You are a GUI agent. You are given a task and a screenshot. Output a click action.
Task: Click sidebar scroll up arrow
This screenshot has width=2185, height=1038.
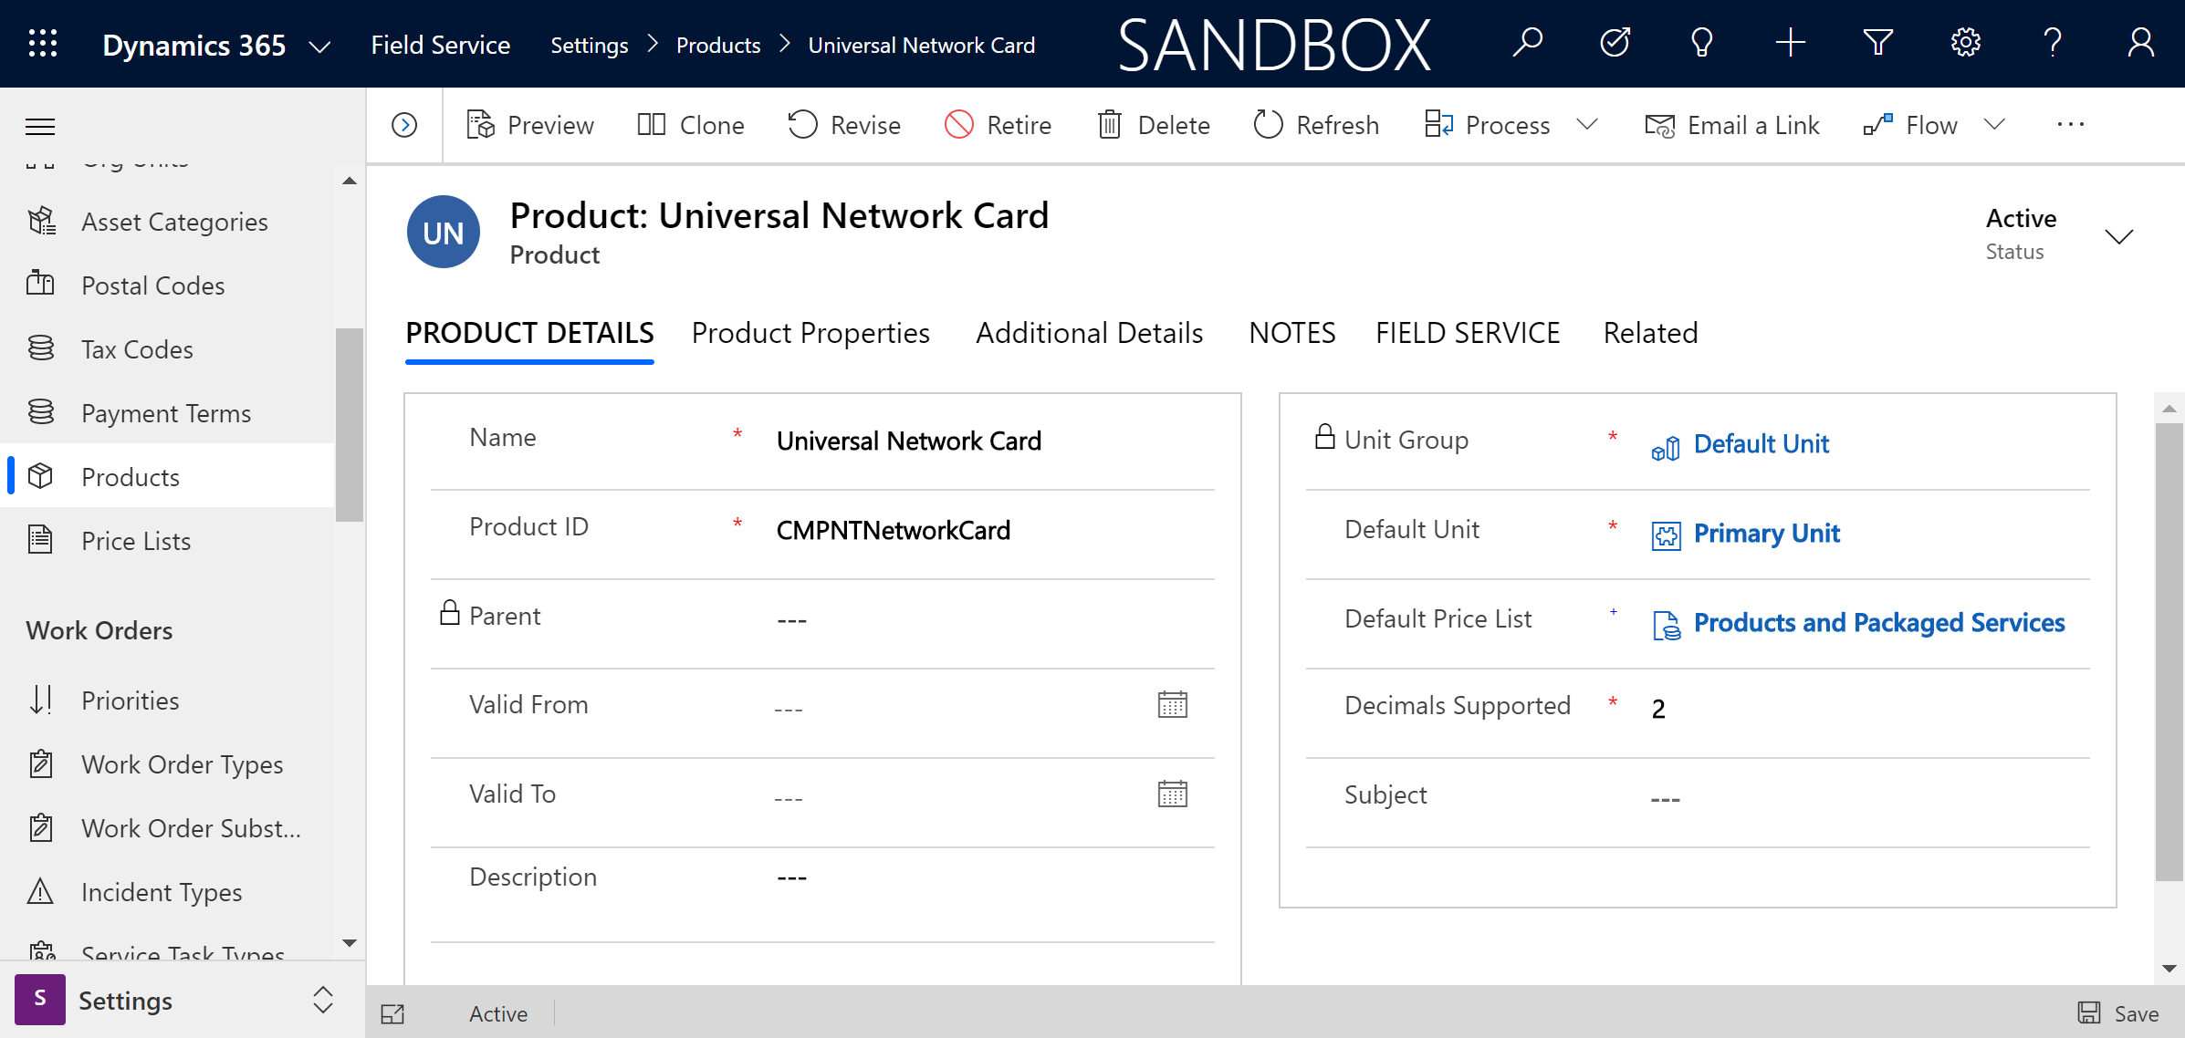click(350, 181)
